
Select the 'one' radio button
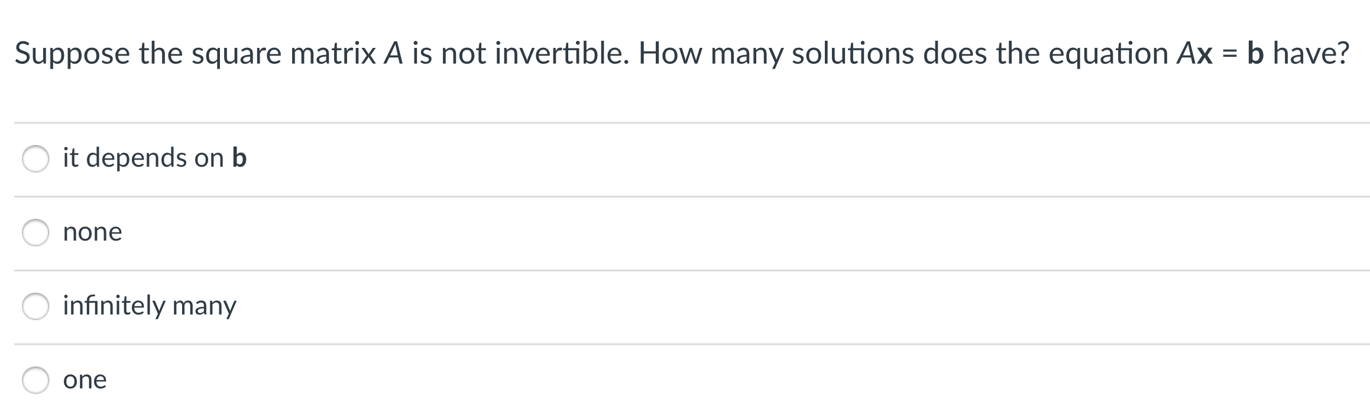(x=37, y=381)
